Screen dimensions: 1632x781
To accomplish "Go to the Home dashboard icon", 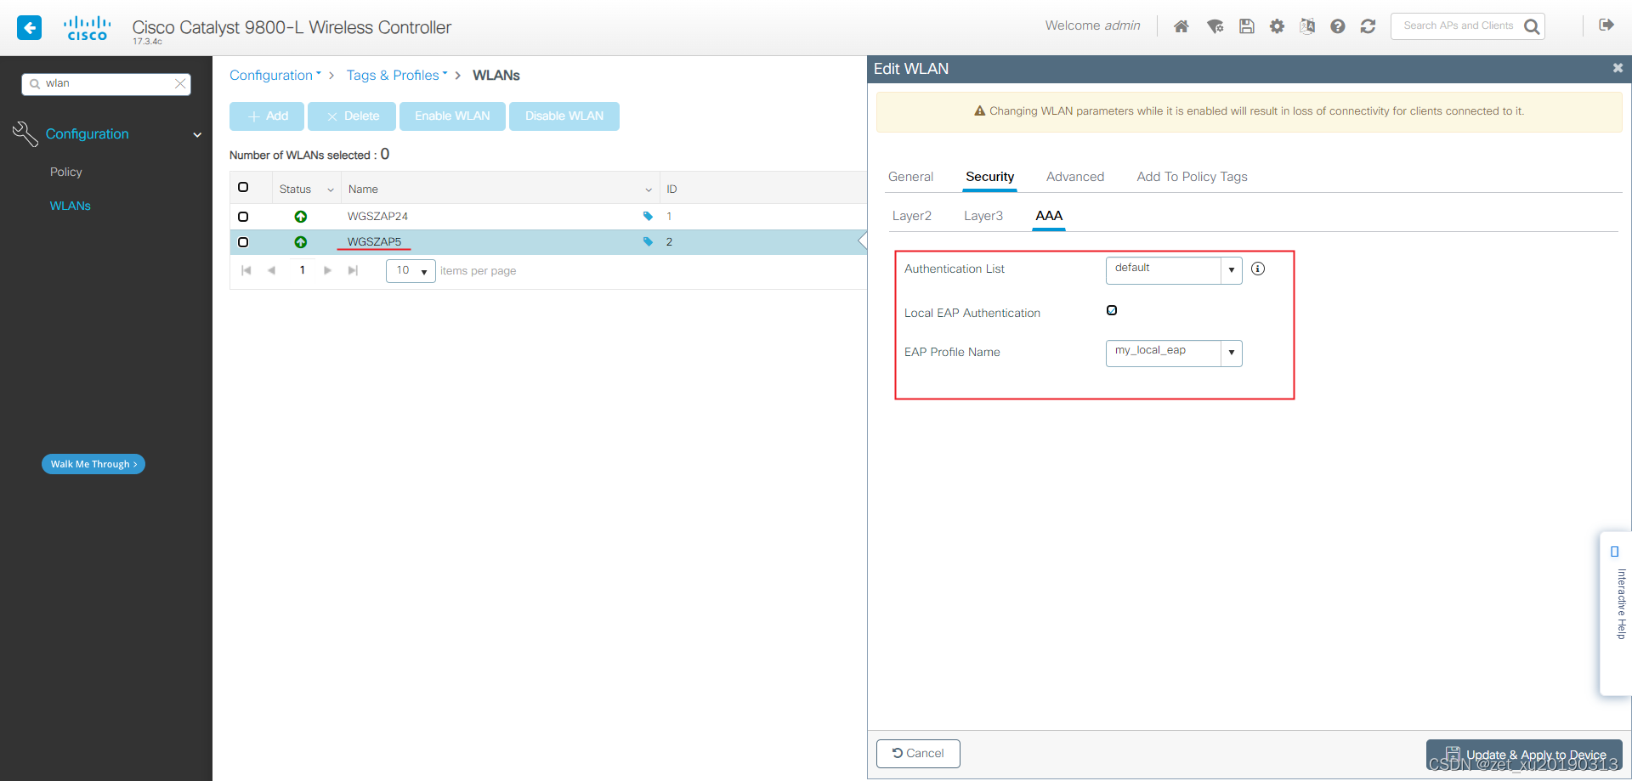I will [x=1181, y=26].
